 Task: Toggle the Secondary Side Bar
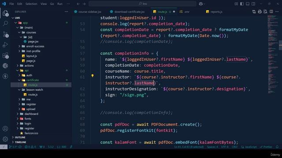tap(253, 4)
